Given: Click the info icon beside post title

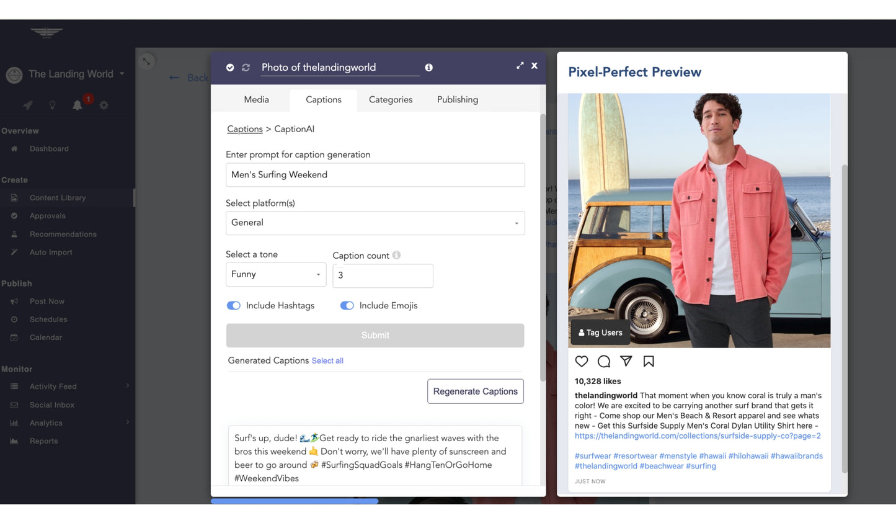Looking at the screenshot, I should [x=428, y=68].
